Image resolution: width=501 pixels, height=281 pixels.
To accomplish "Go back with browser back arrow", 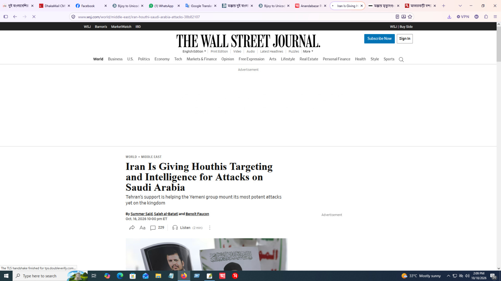I will tap(15, 17).
